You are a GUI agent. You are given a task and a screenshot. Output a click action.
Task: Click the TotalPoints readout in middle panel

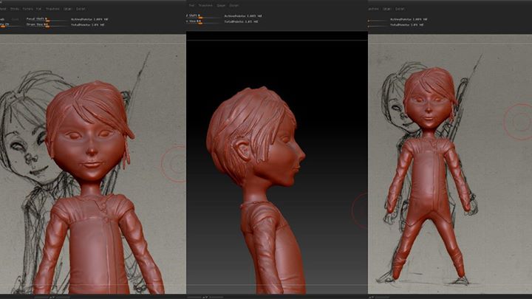tap(242, 22)
